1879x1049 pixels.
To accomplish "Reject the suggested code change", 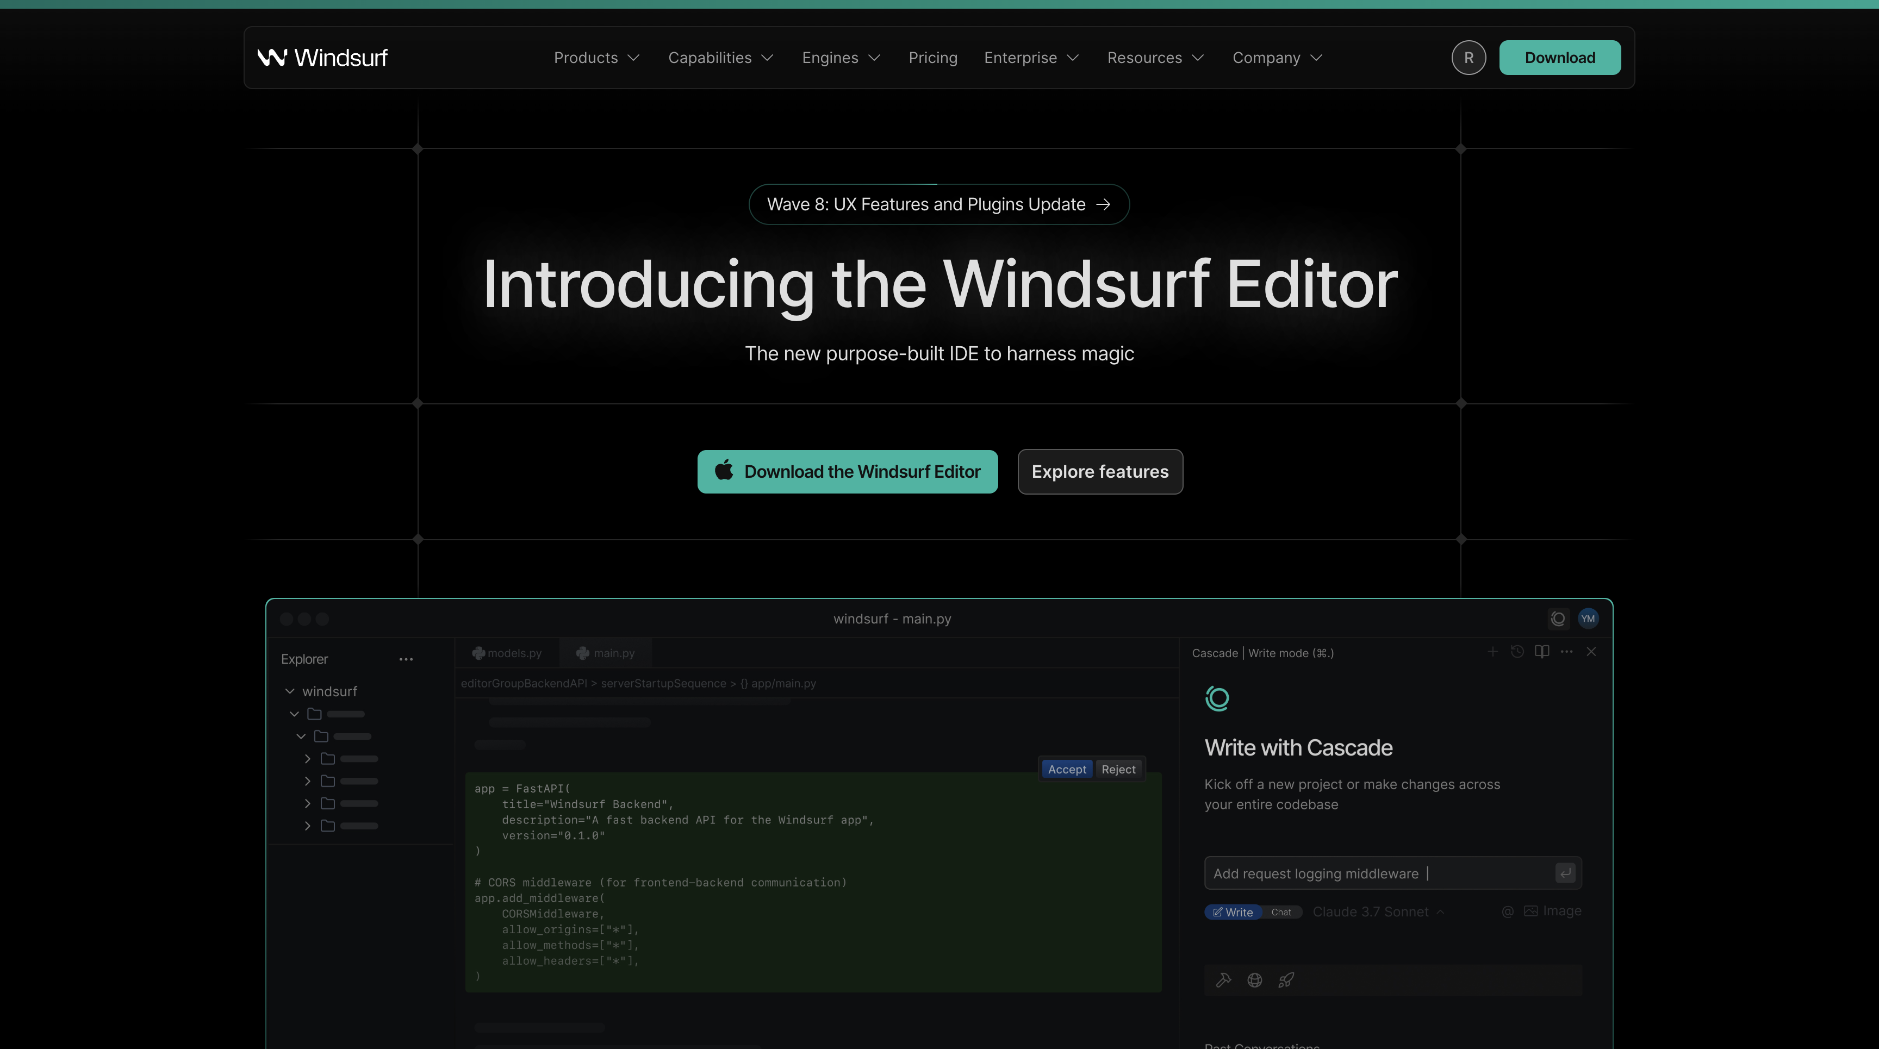I will point(1118,769).
